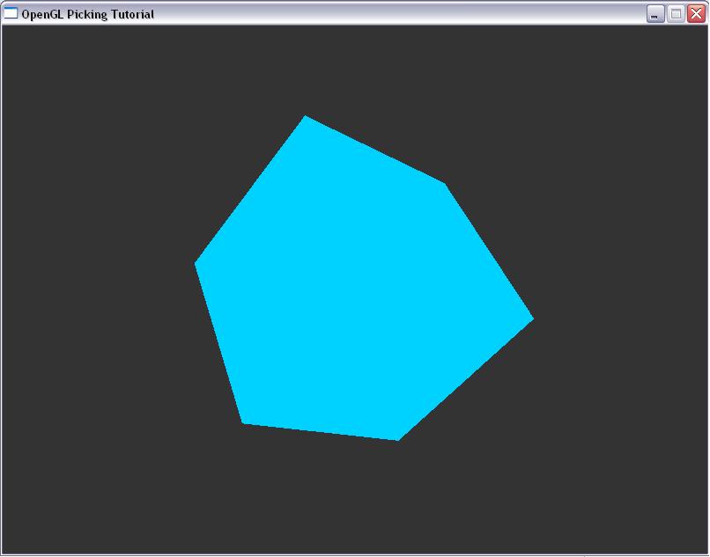
Task: Click the midpoint of the cube's upper-left edge
Action: click(251, 190)
